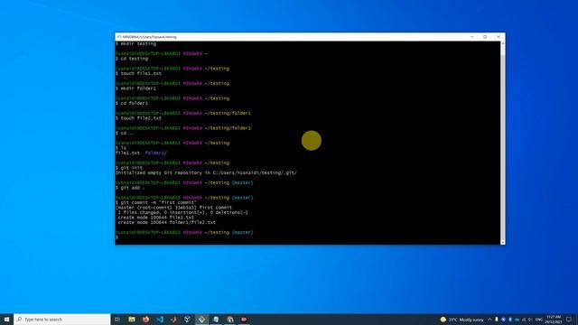Open Visual Studio Code from the taskbar
This screenshot has width=578, height=325.
tap(160, 319)
